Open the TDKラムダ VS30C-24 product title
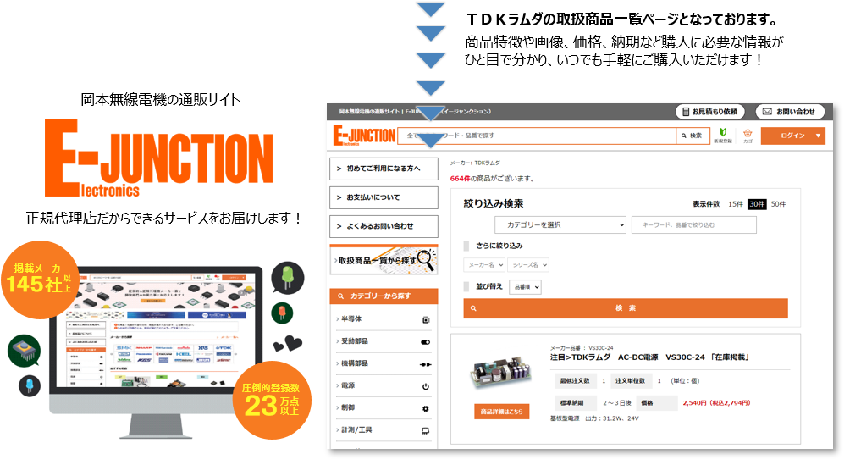 pyautogui.click(x=650, y=357)
